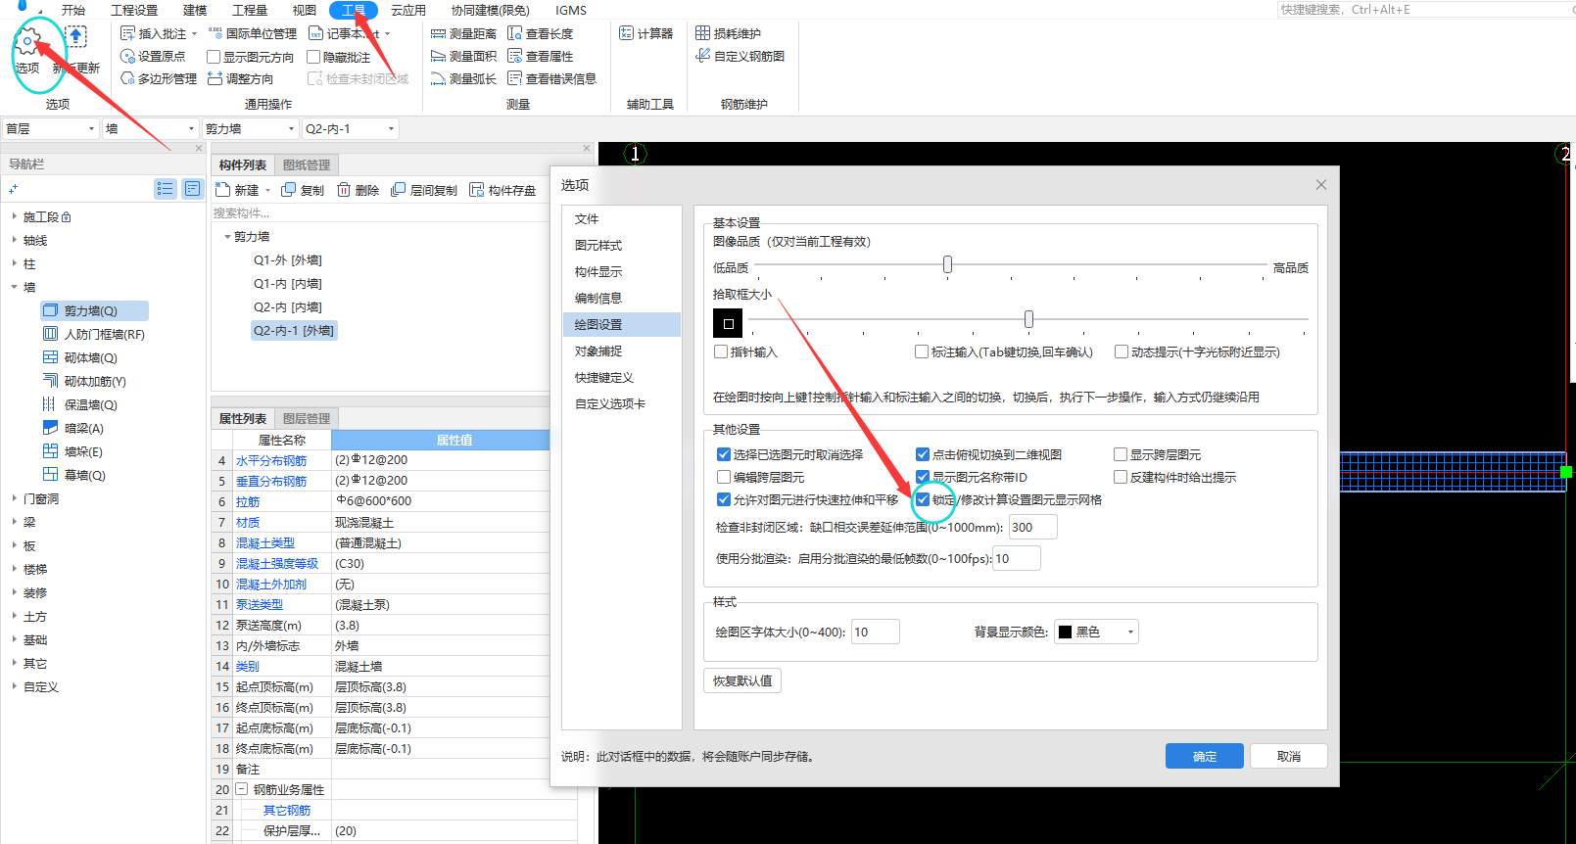
Task: Select 对象捕捉 in options sidebar
Action: [x=598, y=351]
